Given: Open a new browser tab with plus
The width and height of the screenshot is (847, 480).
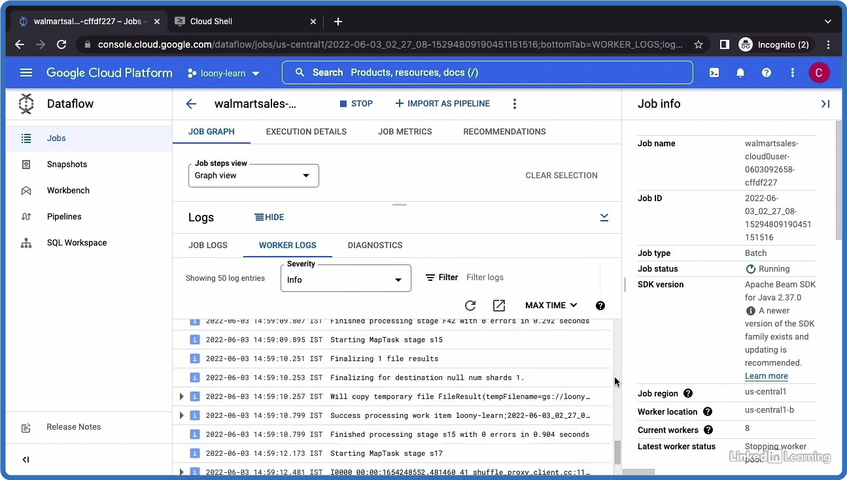Looking at the screenshot, I should tap(337, 22).
